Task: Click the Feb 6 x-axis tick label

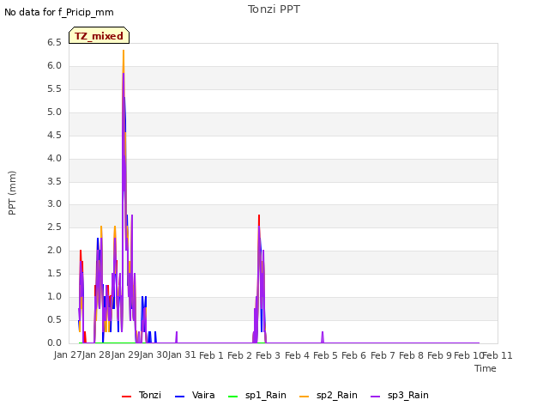Action: pyautogui.click(x=353, y=355)
